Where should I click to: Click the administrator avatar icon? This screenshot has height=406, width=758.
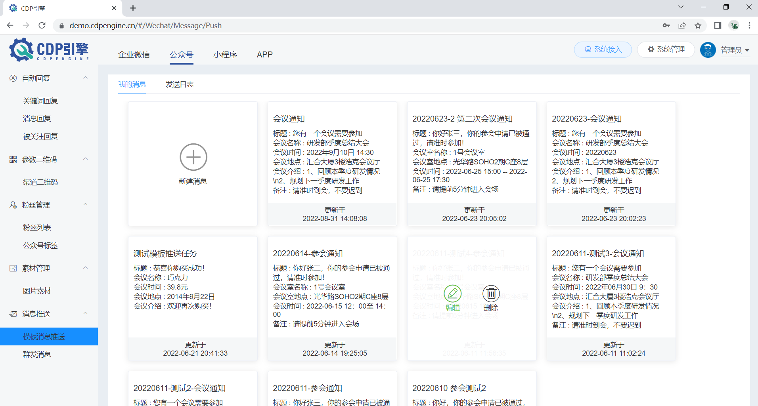(x=708, y=50)
